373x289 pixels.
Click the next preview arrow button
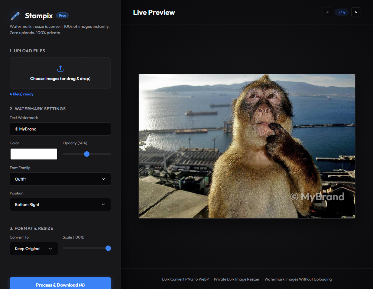pyautogui.click(x=356, y=12)
